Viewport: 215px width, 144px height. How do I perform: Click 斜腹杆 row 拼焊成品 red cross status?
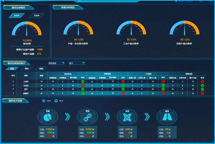(x=123, y=93)
